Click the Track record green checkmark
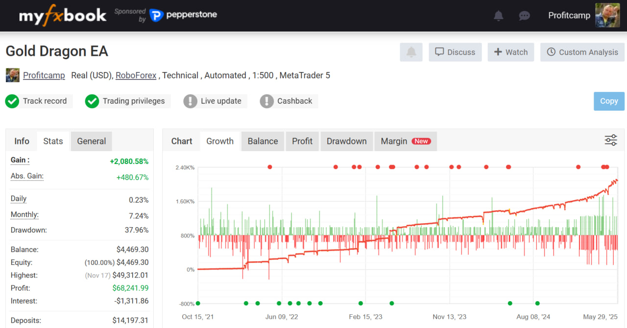 click(x=12, y=101)
